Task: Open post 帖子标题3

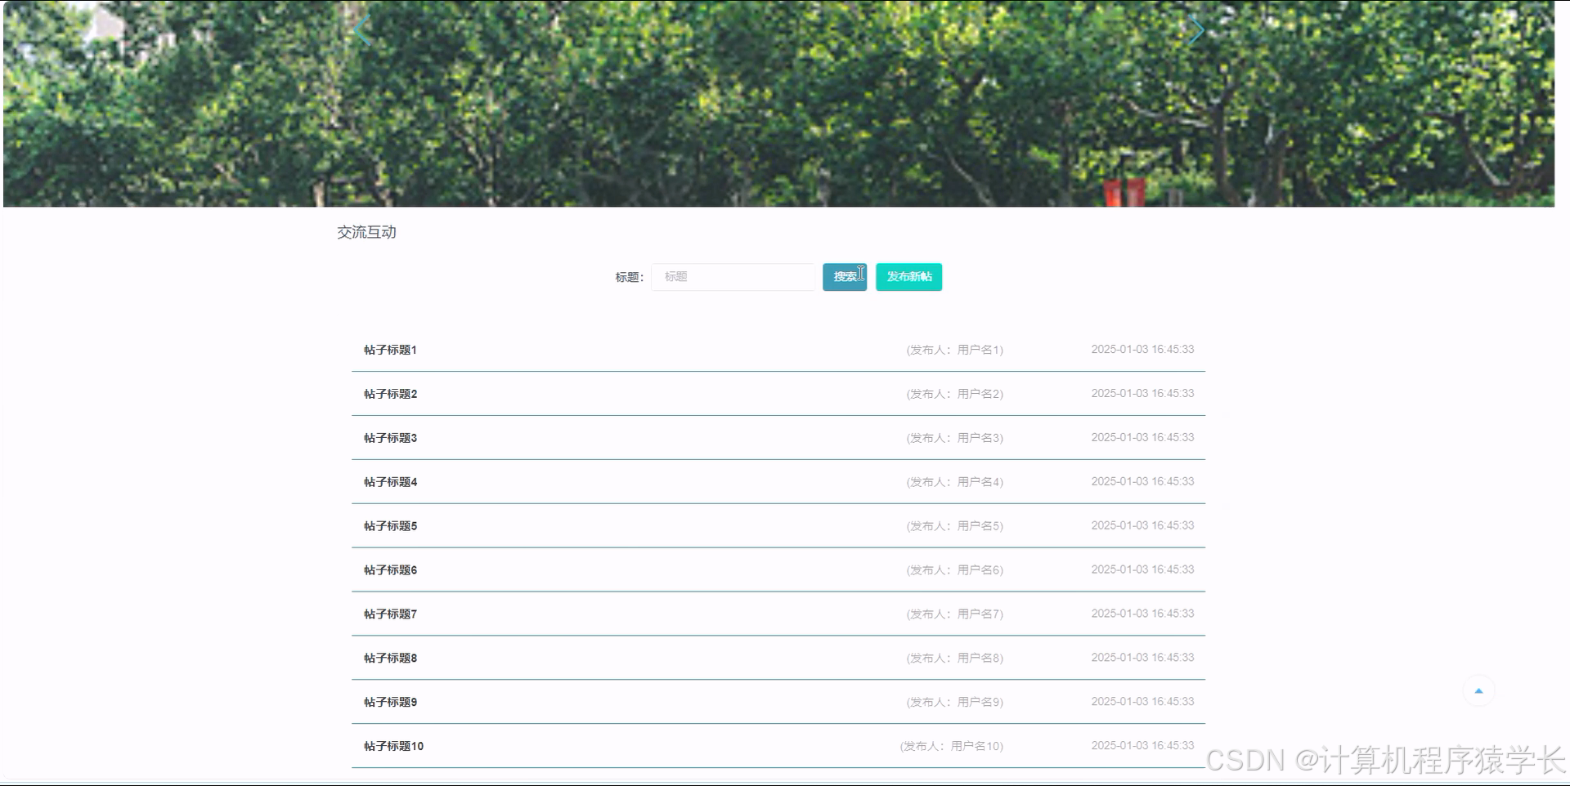Action: 390,438
